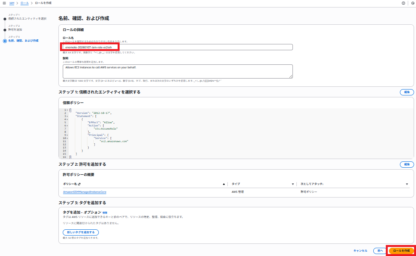
Task: Open AmazonSSMManagedInstanceCore policy link
Action: (x=85, y=192)
